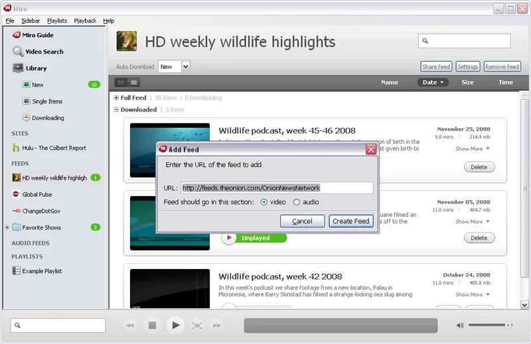
Task: Open the Playlists menu
Action: pos(57,21)
